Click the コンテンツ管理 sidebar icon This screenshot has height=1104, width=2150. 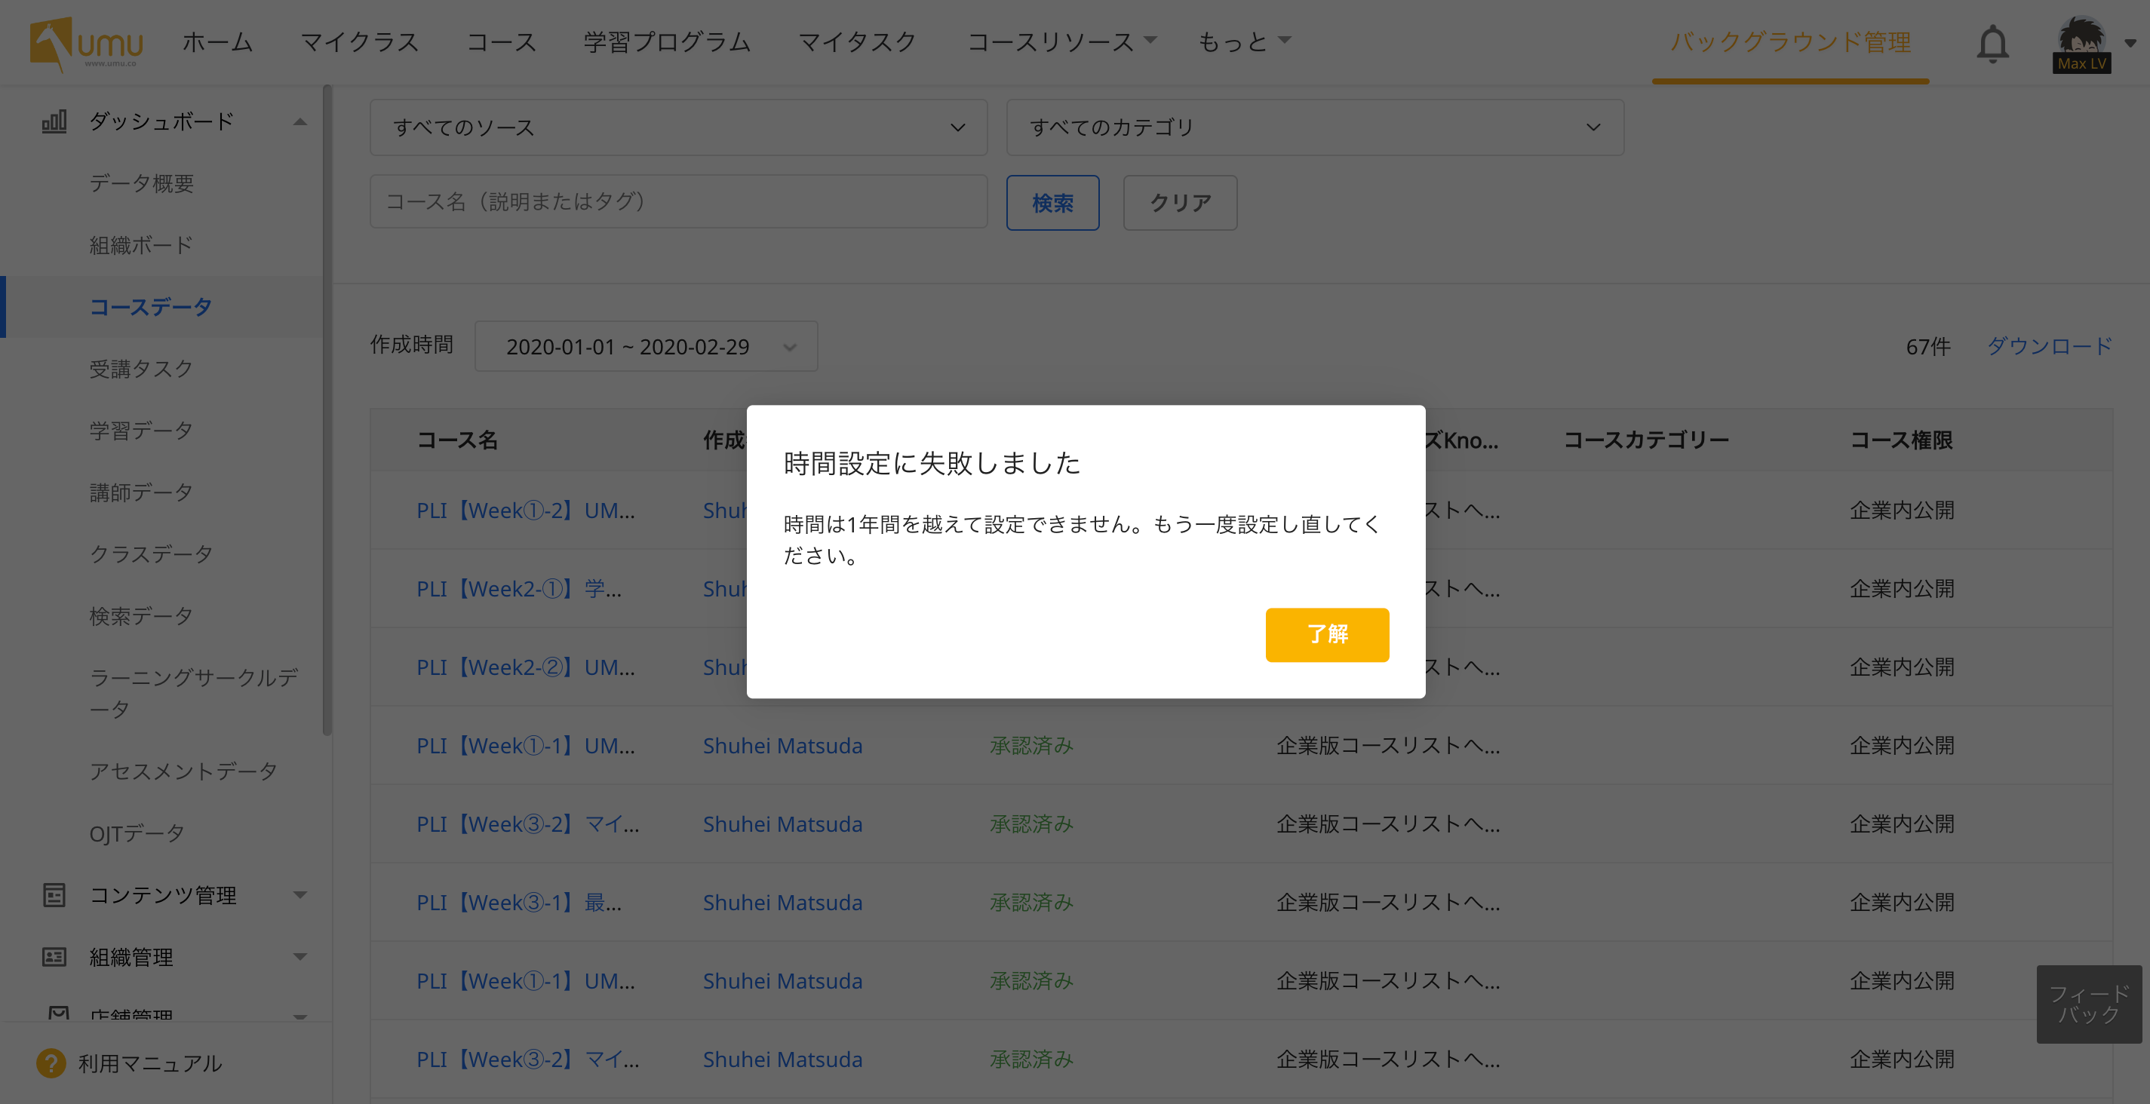click(x=54, y=895)
